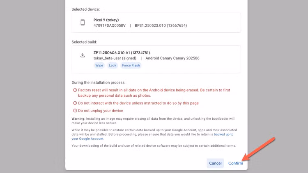The image size is (308, 173).
Task: Click the download build icon
Action: coord(83,55)
